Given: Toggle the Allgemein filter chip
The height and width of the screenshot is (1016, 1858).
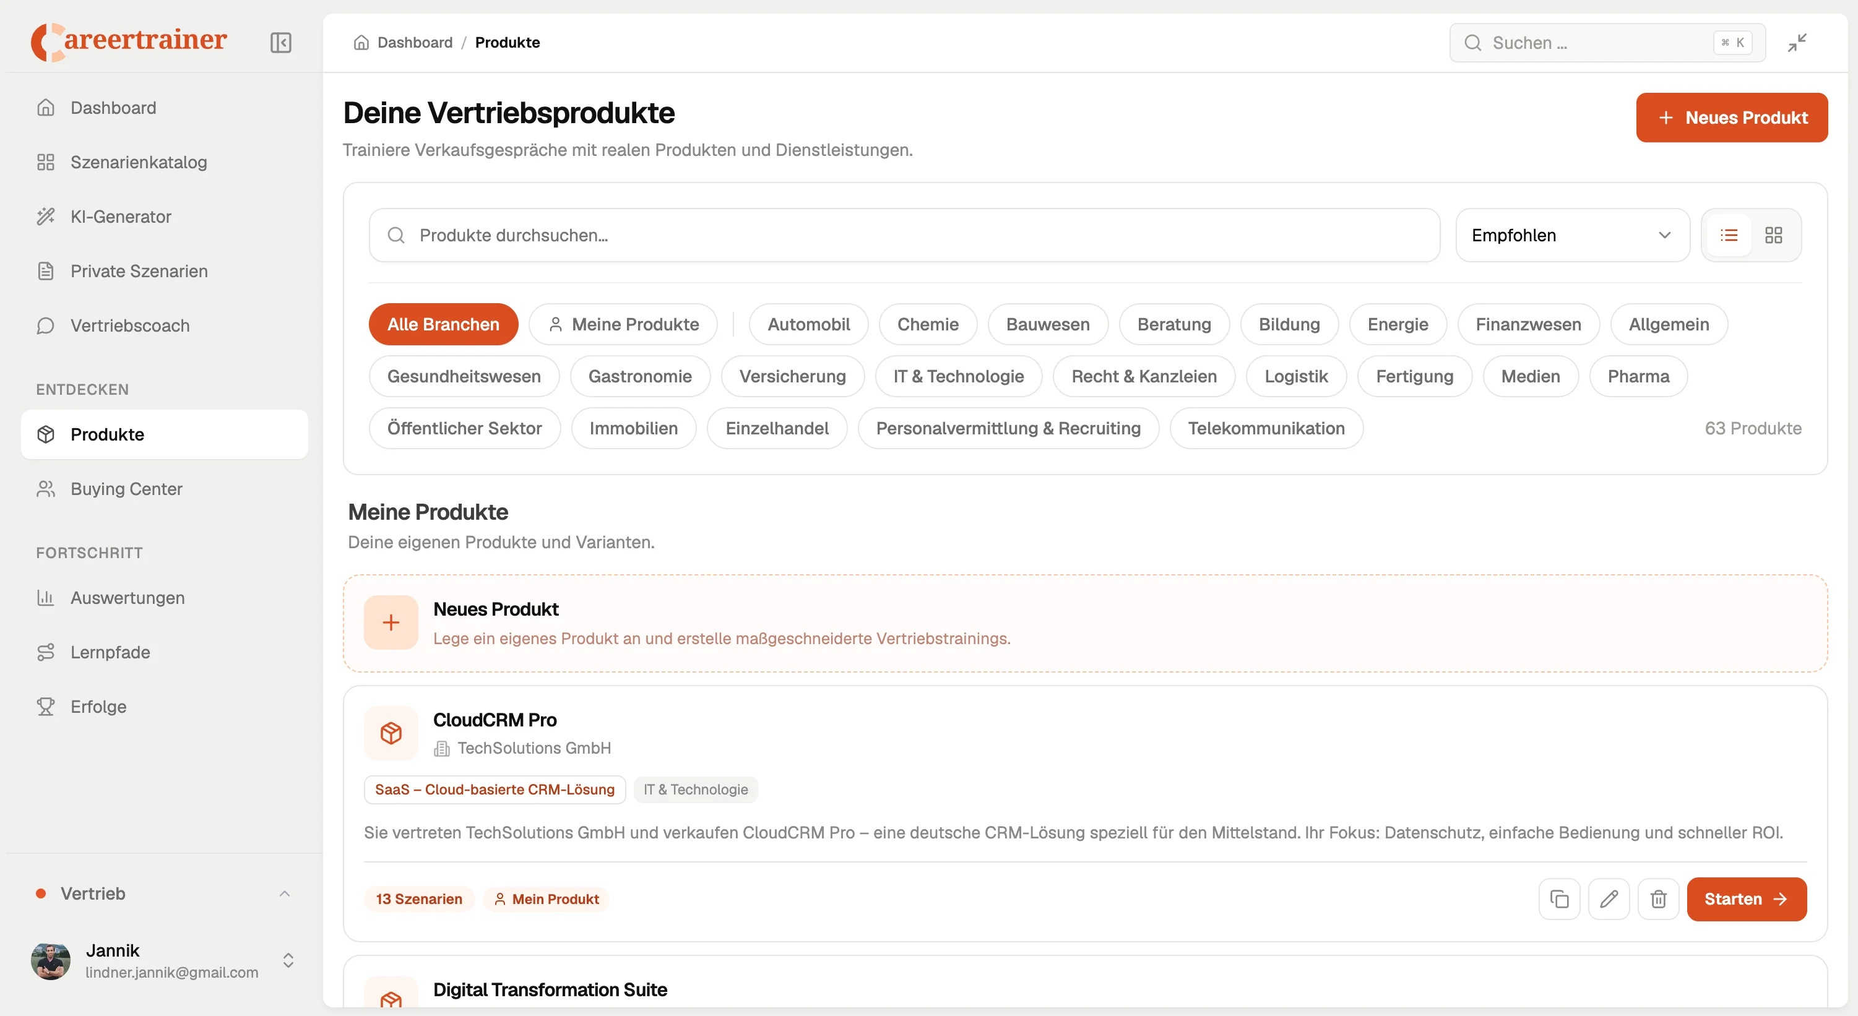Looking at the screenshot, I should [x=1669, y=324].
